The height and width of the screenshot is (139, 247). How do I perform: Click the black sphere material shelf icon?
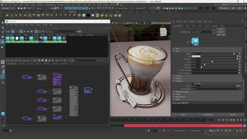tap(88, 15)
